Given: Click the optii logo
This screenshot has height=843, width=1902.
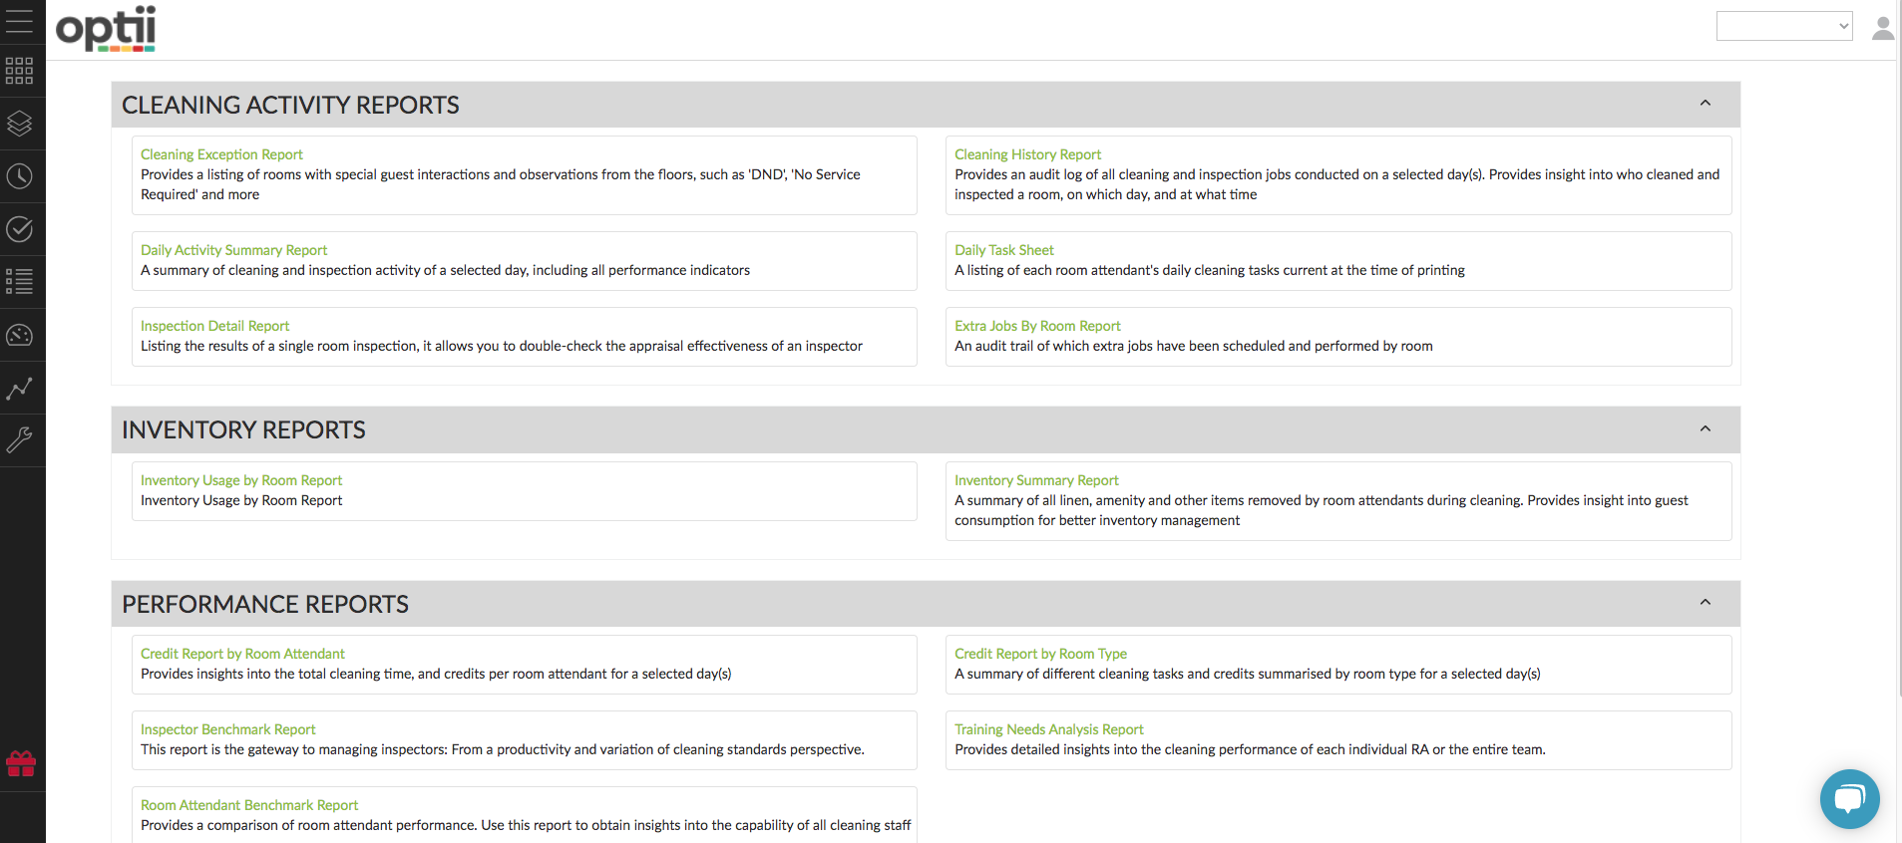Looking at the screenshot, I should (x=106, y=28).
